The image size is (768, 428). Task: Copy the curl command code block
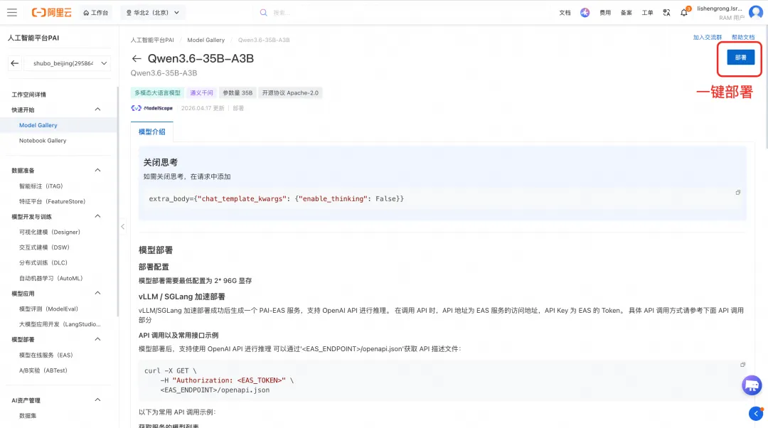(x=742, y=365)
